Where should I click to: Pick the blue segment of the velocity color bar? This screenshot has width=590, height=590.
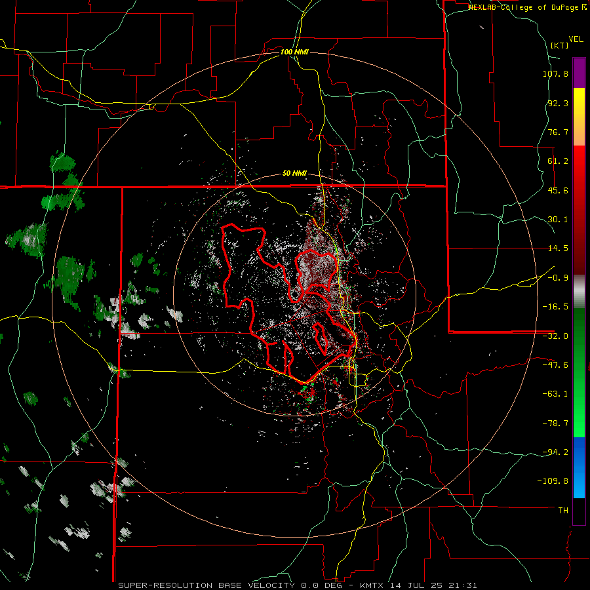[579, 467]
